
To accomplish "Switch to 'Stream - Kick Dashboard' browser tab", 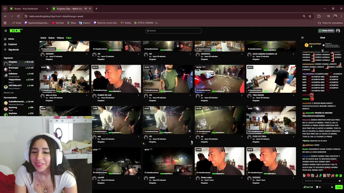I will click(x=29, y=9).
